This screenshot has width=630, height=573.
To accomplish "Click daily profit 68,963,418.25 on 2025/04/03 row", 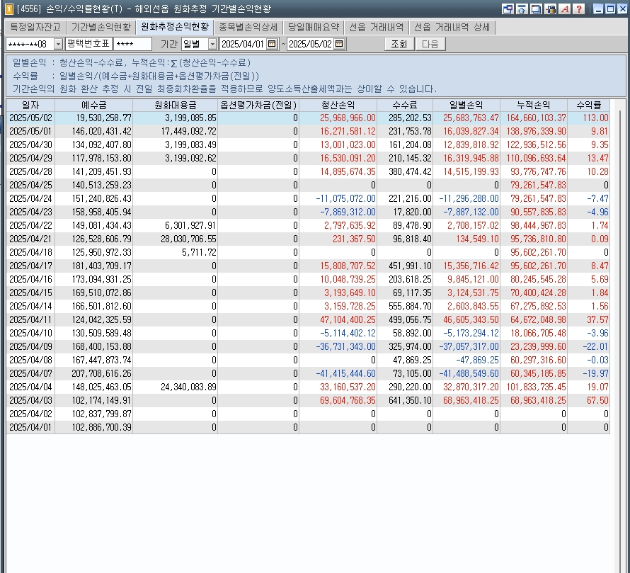I will [x=471, y=400].
